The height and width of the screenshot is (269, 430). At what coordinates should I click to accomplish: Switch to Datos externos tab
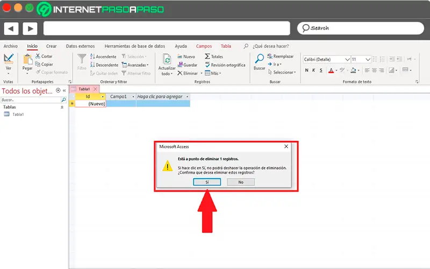pyautogui.click(x=80, y=46)
